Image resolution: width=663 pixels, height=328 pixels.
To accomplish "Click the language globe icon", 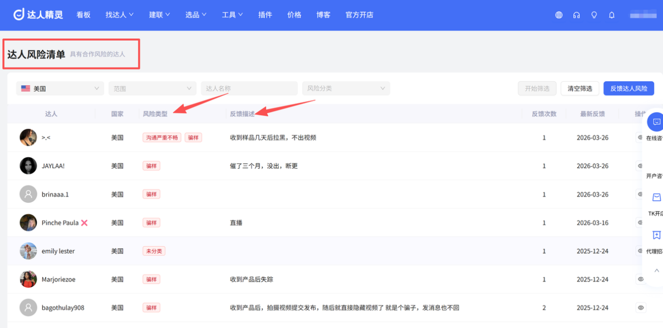I will tap(558, 15).
